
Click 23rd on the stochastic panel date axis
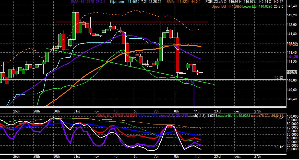[x=217, y=157]
